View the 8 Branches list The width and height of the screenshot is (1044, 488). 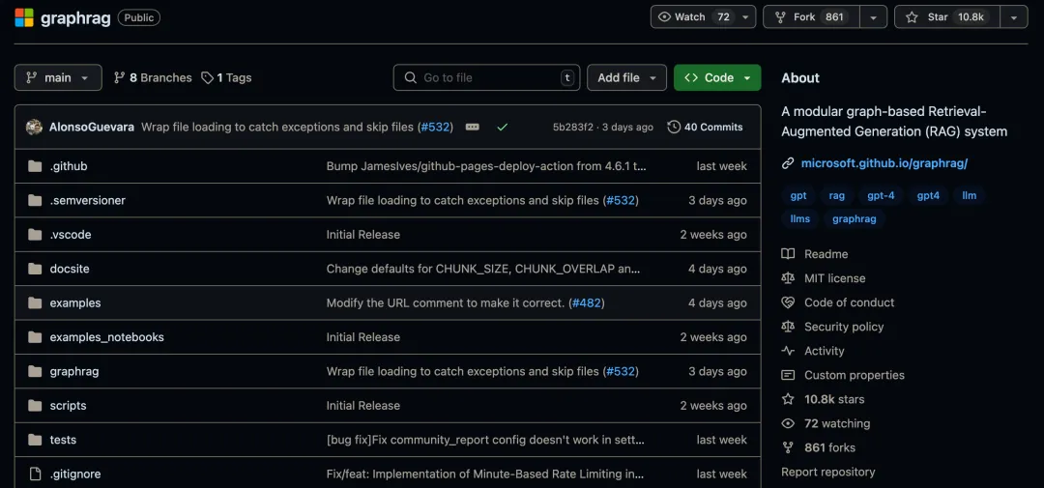[x=153, y=77]
